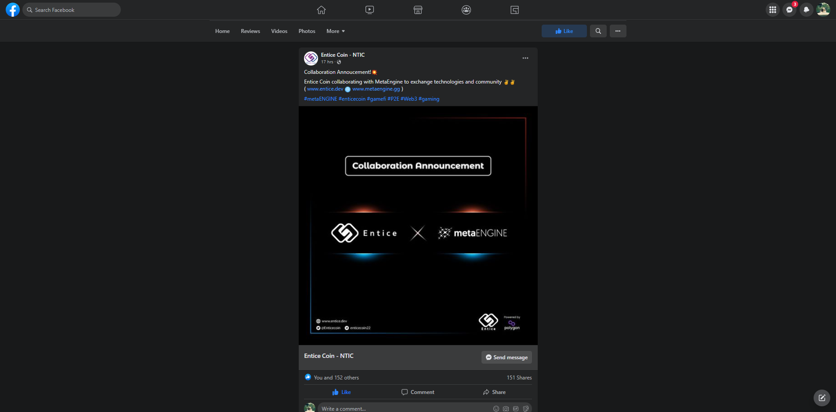The width and height of the screenshot is (836, 412).
Task: Attach a photo to the comment
Action: pyautogui.click(x=506, y=409)
